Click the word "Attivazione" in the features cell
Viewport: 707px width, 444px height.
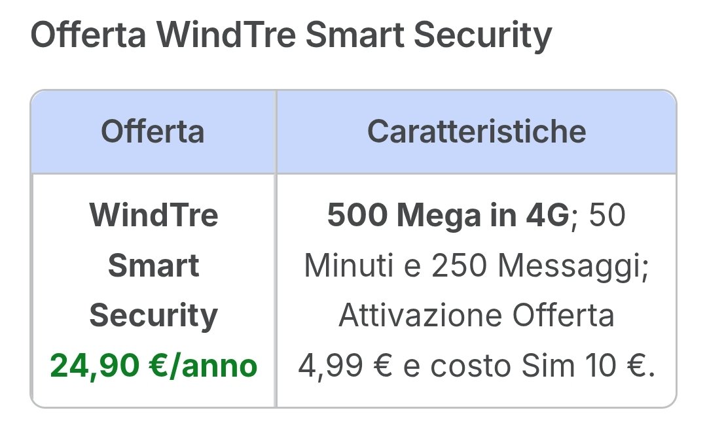click(x=421, y=316)
